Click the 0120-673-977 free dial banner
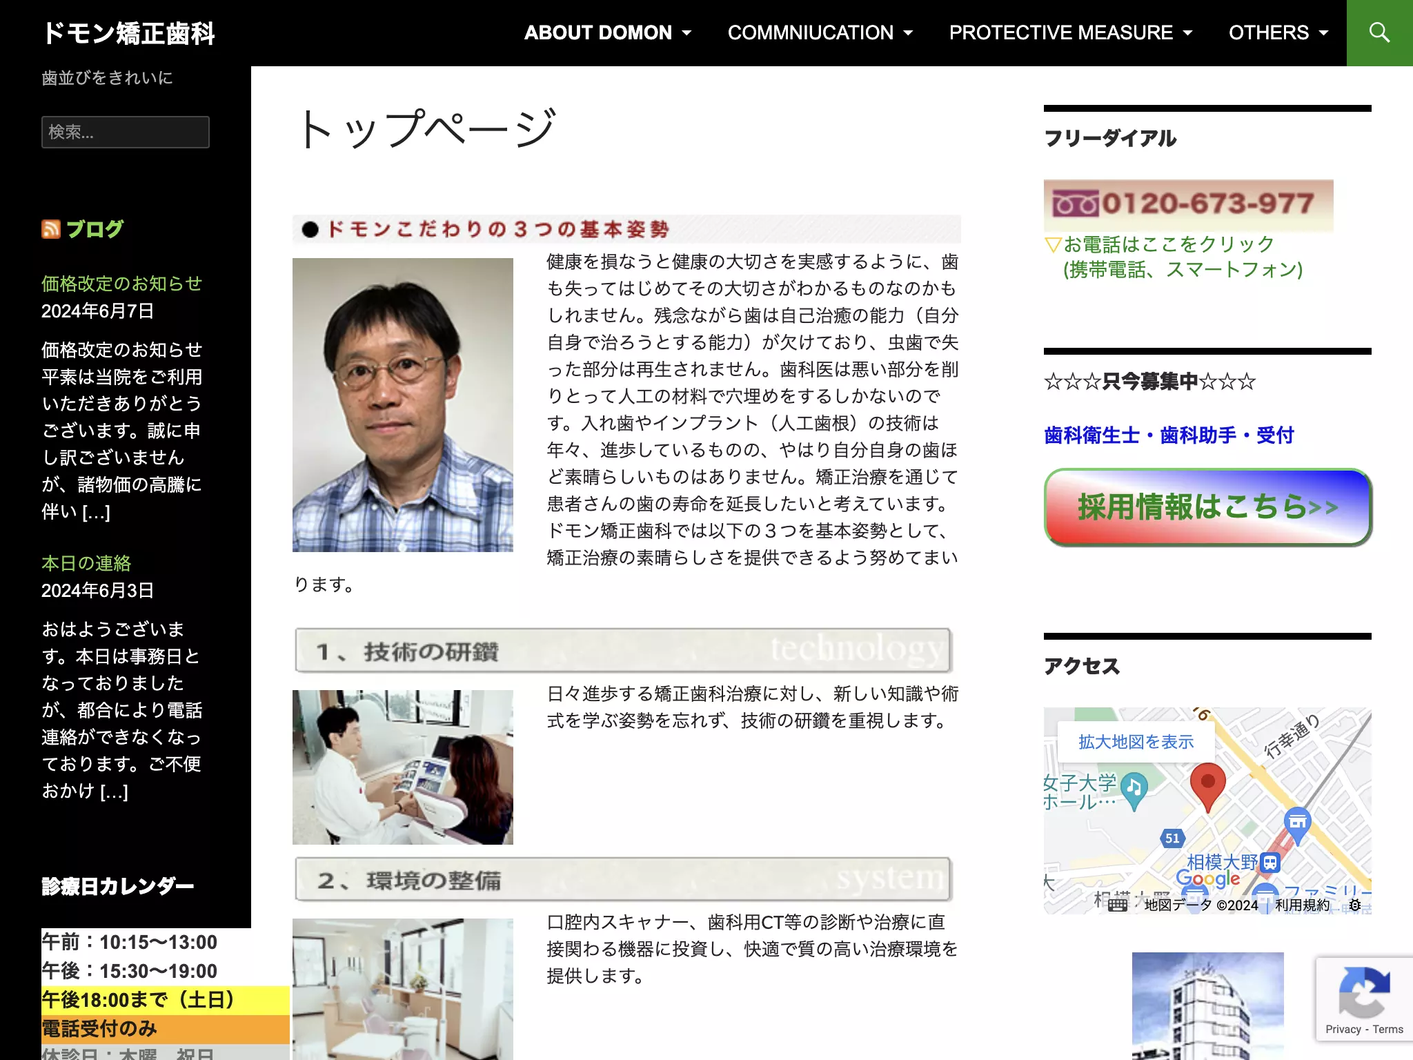 tap(1188, 205)
